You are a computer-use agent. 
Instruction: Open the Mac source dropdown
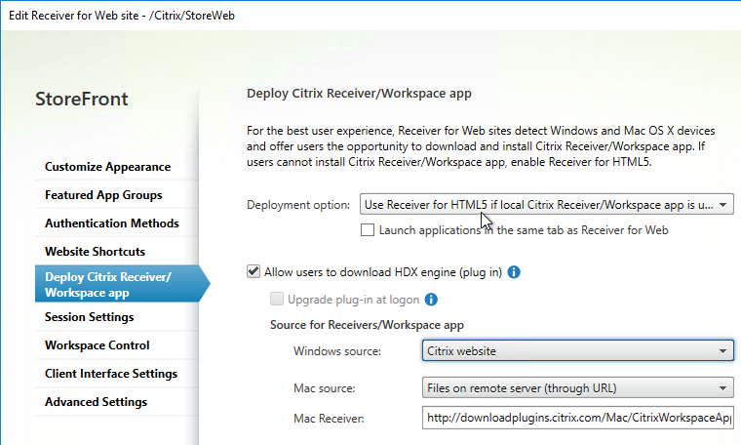point(578,388)
